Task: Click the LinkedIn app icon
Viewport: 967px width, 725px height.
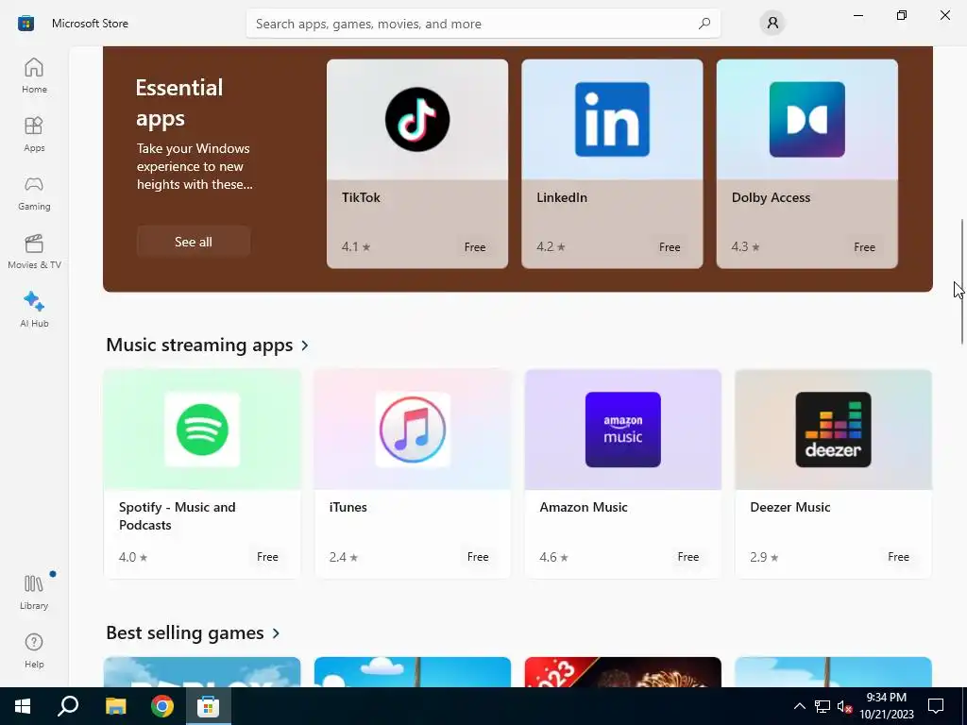Action: pyautogui.click(x=612, y=119)
